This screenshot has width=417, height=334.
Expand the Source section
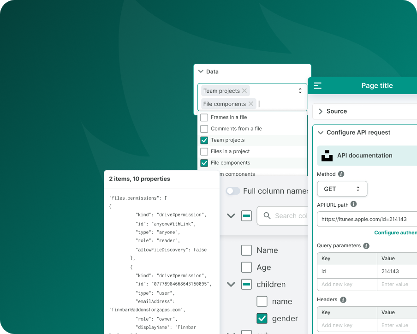tap(320, 111)
